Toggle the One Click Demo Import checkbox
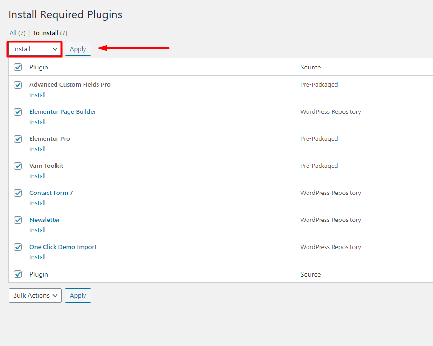Screen dimensions: 433x346 [18, 247]
